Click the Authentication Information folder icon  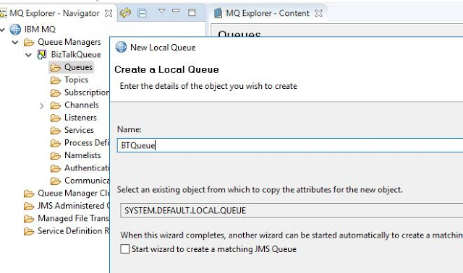pos(56,168)
